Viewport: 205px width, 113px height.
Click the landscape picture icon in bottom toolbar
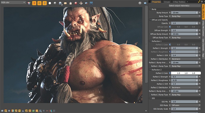click(x=33, y=111)
